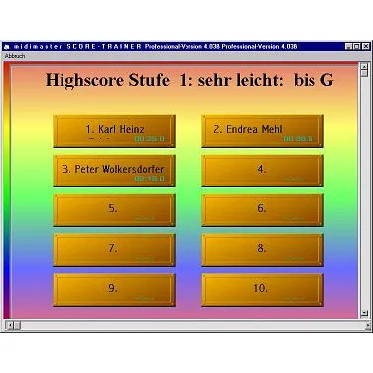Minimize the Score-Trainer window
Viewport: 373px width, 373px height.
point(348,47)
